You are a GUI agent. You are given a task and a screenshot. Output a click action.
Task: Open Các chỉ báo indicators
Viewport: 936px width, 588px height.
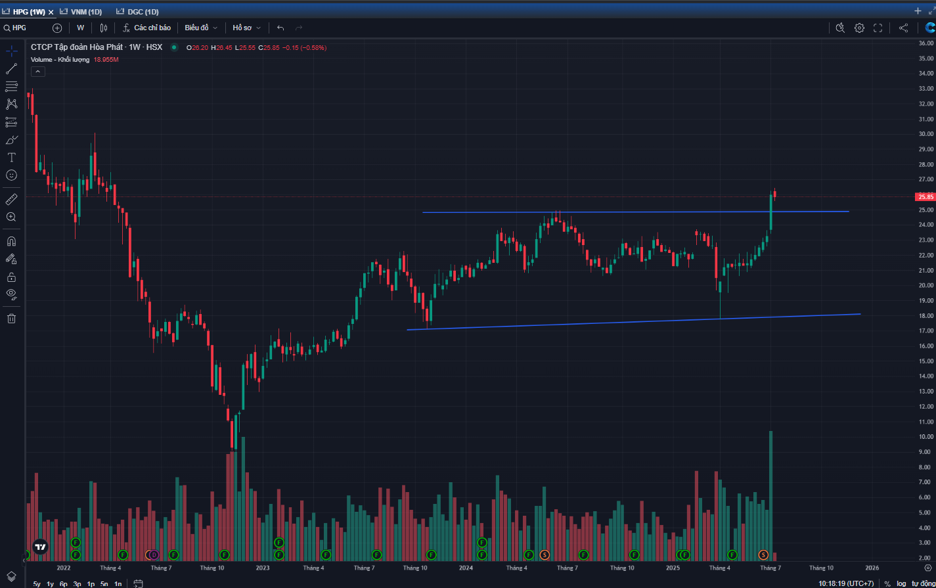tap(146, 28)
